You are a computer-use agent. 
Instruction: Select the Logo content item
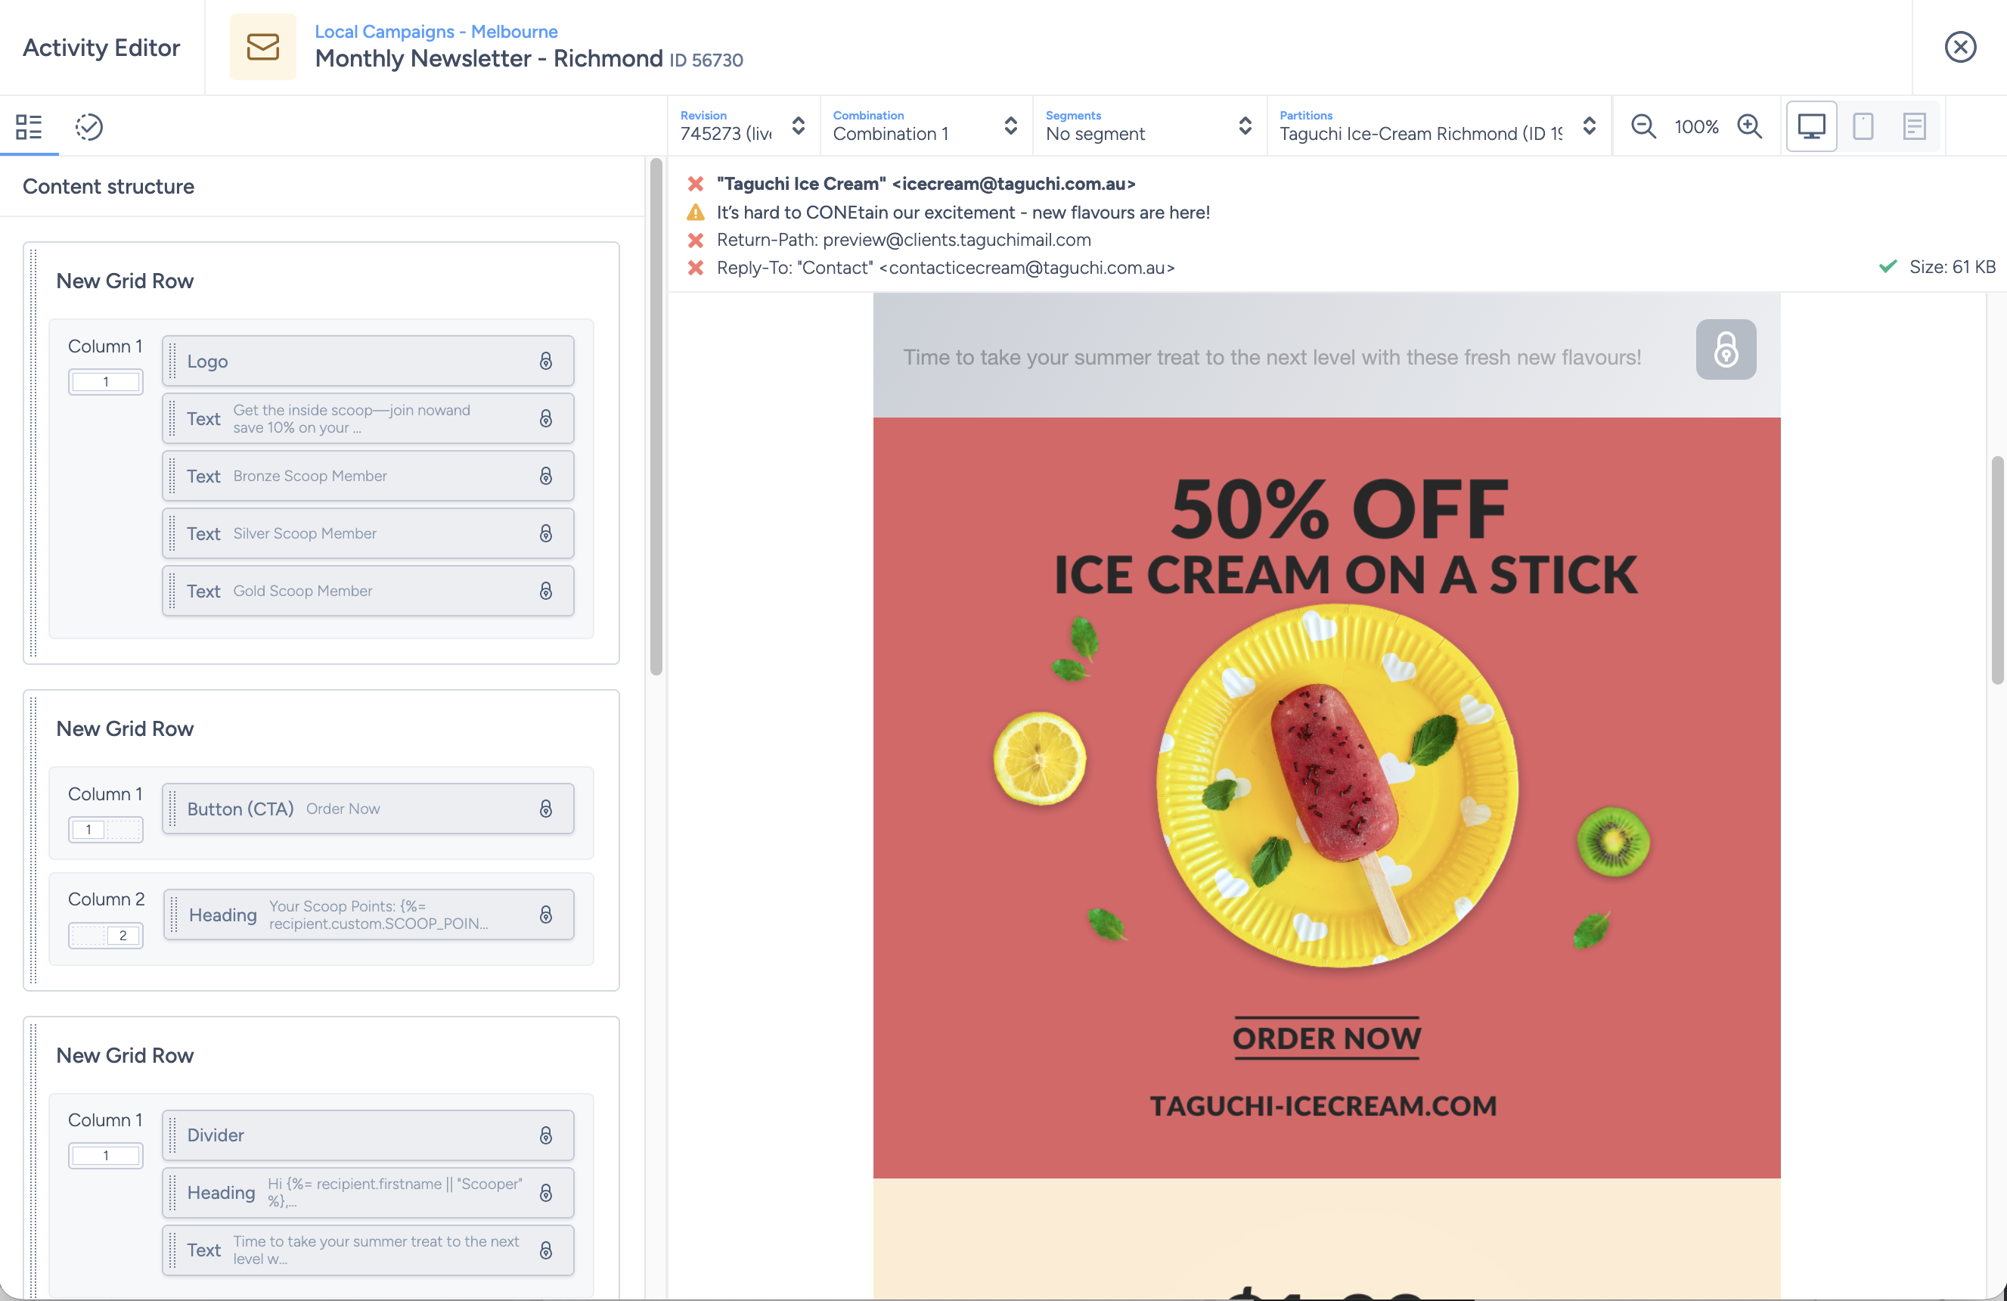click(368, 361)
